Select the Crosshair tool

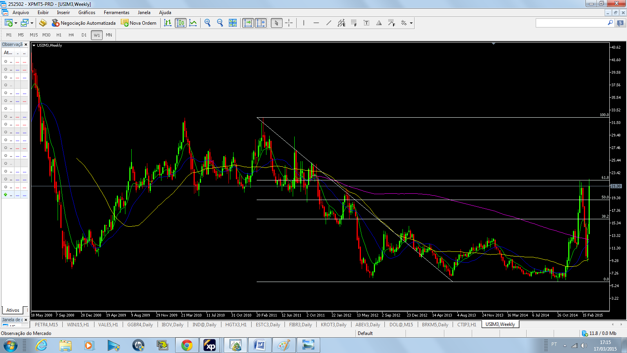click(x=289, y=23)
